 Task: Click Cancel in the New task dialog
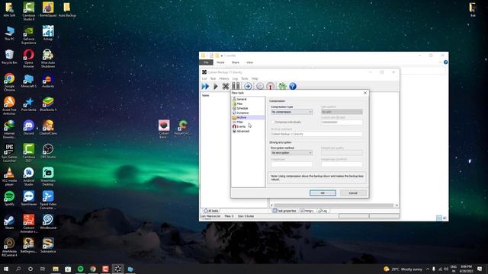click(x=353, y=193)
